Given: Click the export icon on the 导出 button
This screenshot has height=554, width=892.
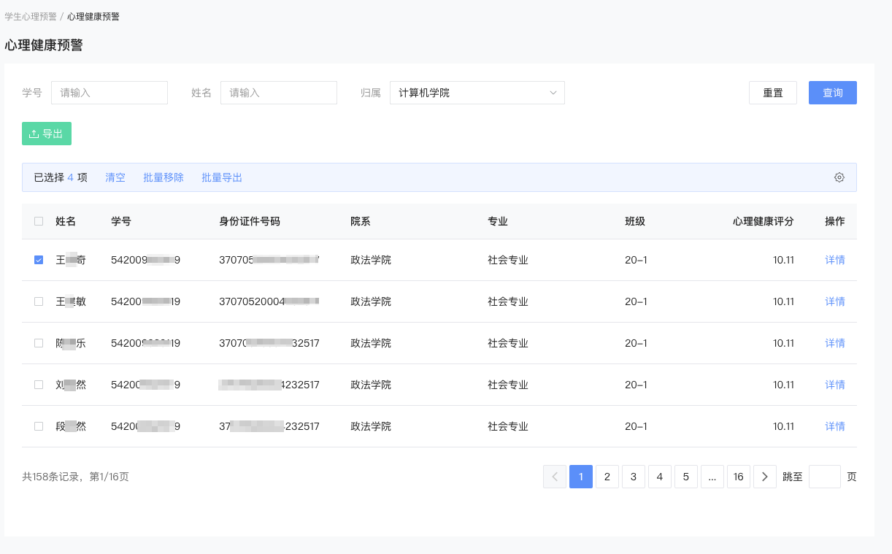Looking at the screenshot, I should 34,133.
